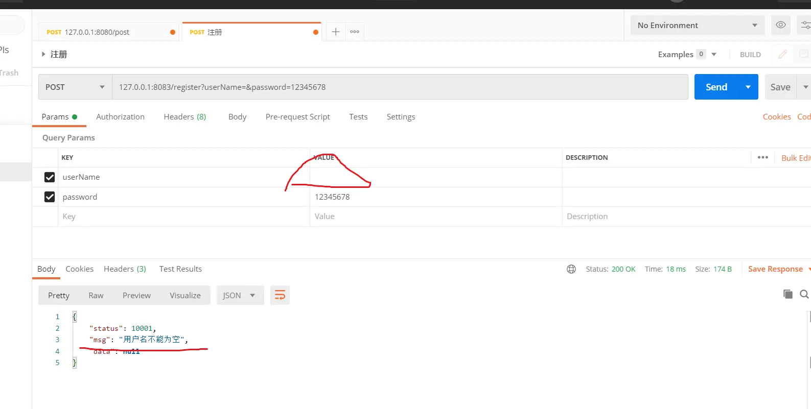811x409 pixels.
Task: Open the request Settings tab
Action: coord(401,117)
